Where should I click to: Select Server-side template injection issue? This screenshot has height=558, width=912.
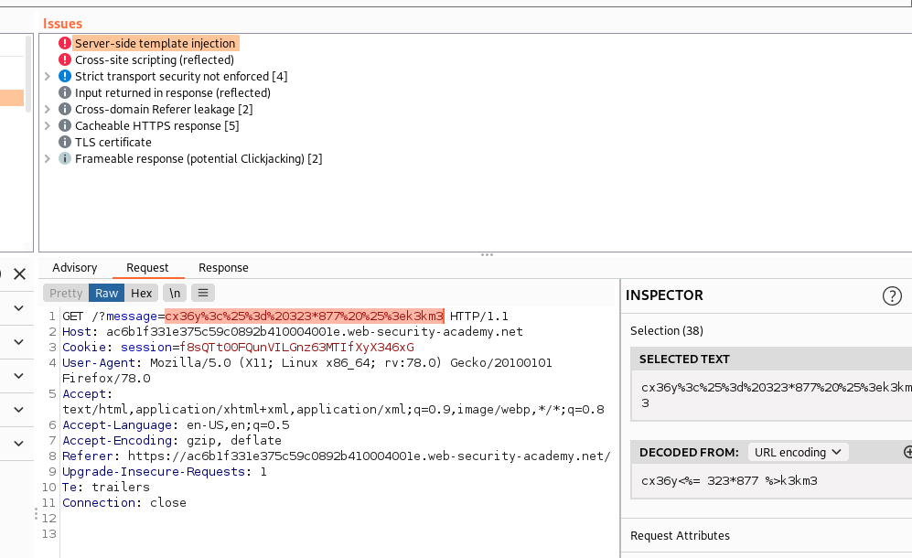coord(155,44)
